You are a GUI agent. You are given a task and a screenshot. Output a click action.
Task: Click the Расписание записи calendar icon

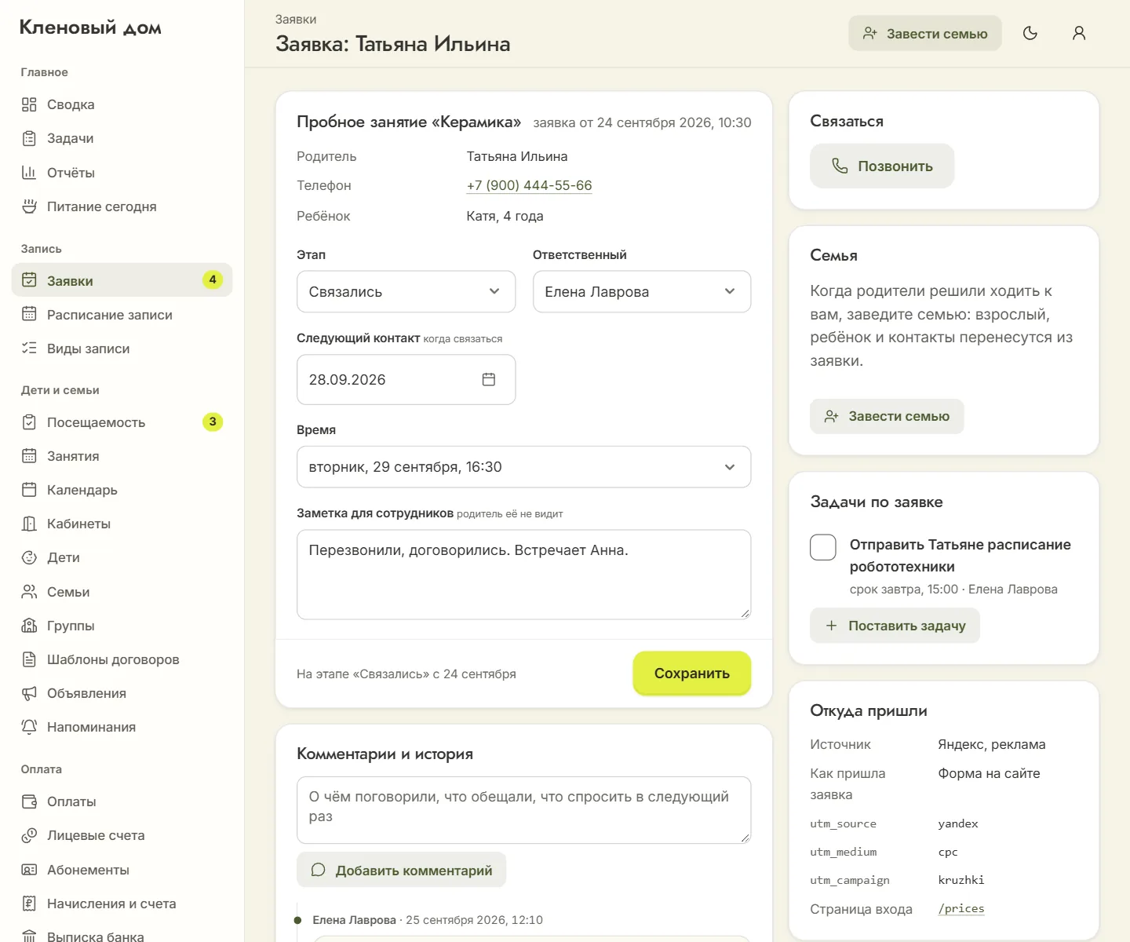[29, 314]
